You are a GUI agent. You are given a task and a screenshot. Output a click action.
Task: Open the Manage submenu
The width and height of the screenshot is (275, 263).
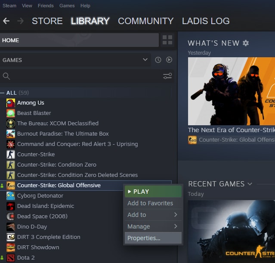152,226
